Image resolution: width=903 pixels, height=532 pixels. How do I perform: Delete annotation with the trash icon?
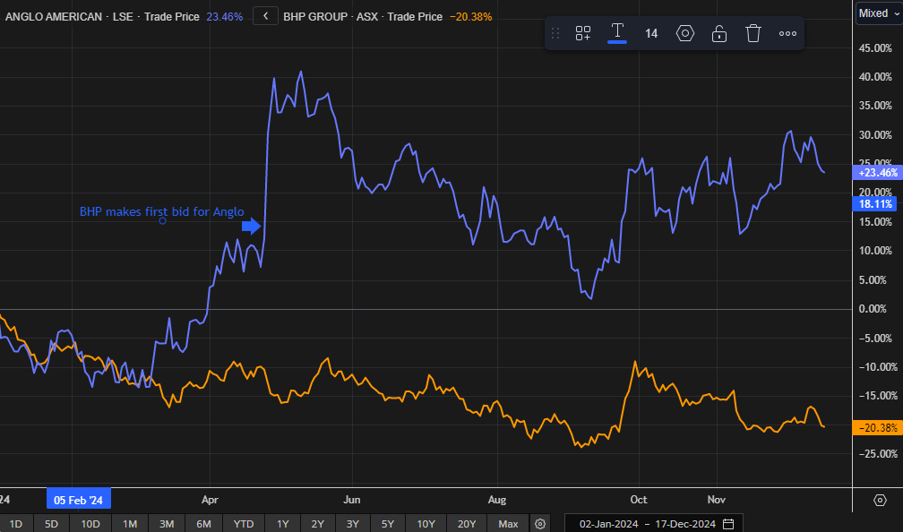[x=753, y=33]
